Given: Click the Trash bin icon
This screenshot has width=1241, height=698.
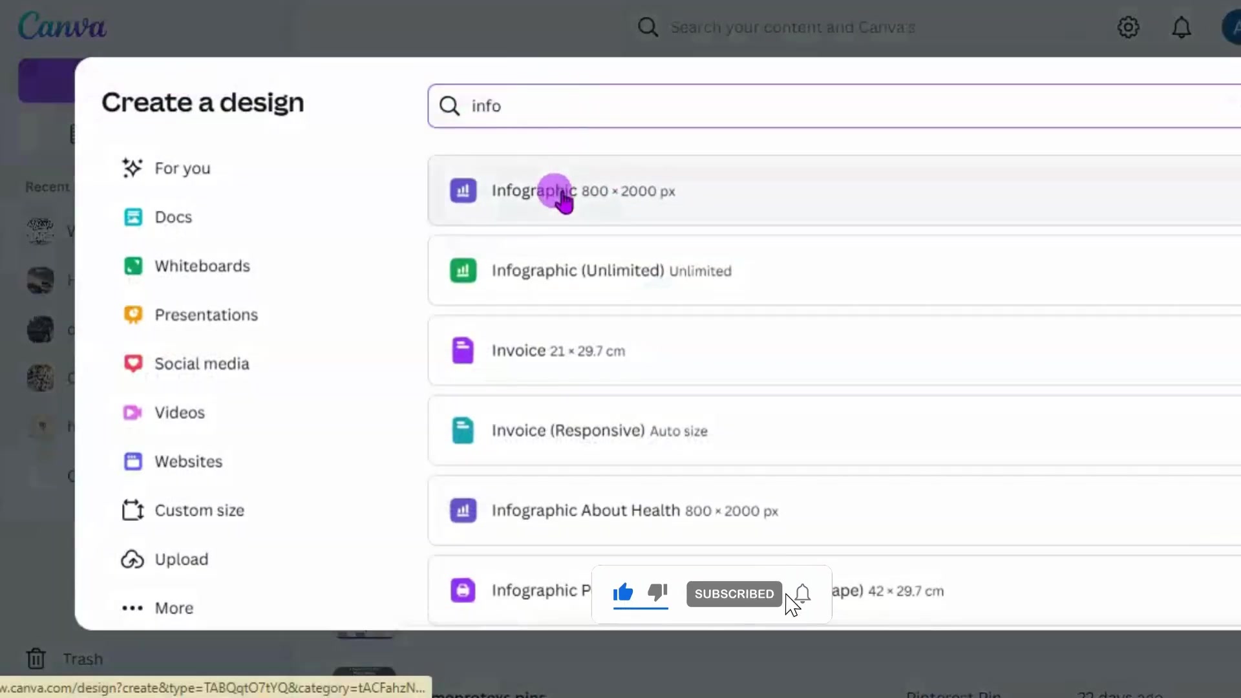Looking at the screenshot, I should 36,659.
